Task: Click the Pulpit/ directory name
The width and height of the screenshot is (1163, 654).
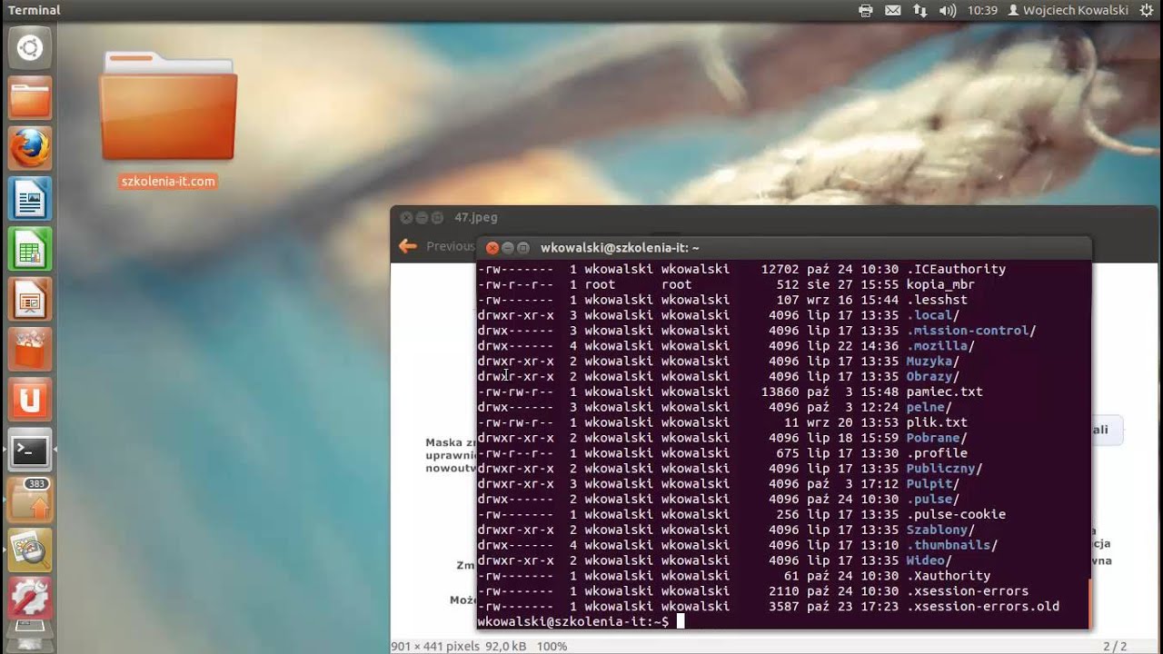Action: tap(933, 484)
